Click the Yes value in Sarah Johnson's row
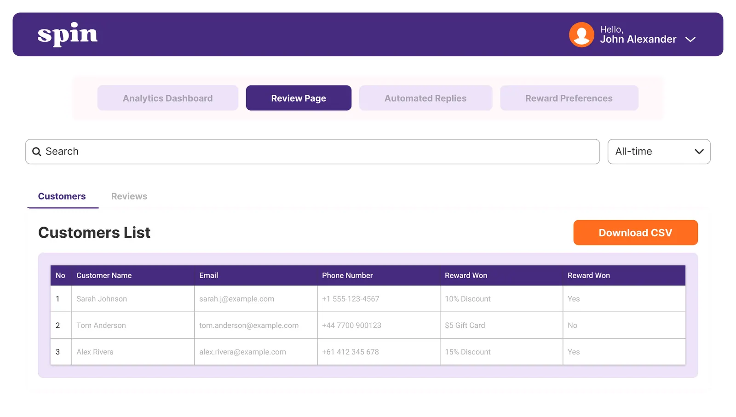Viewport: 736px width, 417px height. coord(574,299)
